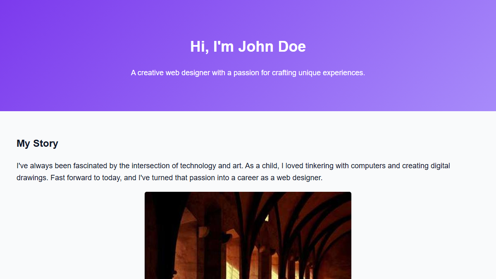
Task: Click "unique experiences" in the header subtitle
Action: [x=334, y=73]
